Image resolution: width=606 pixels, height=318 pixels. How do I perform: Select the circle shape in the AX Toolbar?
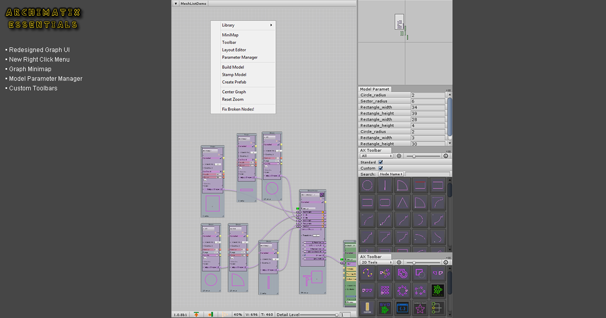[x=368, y=185]
